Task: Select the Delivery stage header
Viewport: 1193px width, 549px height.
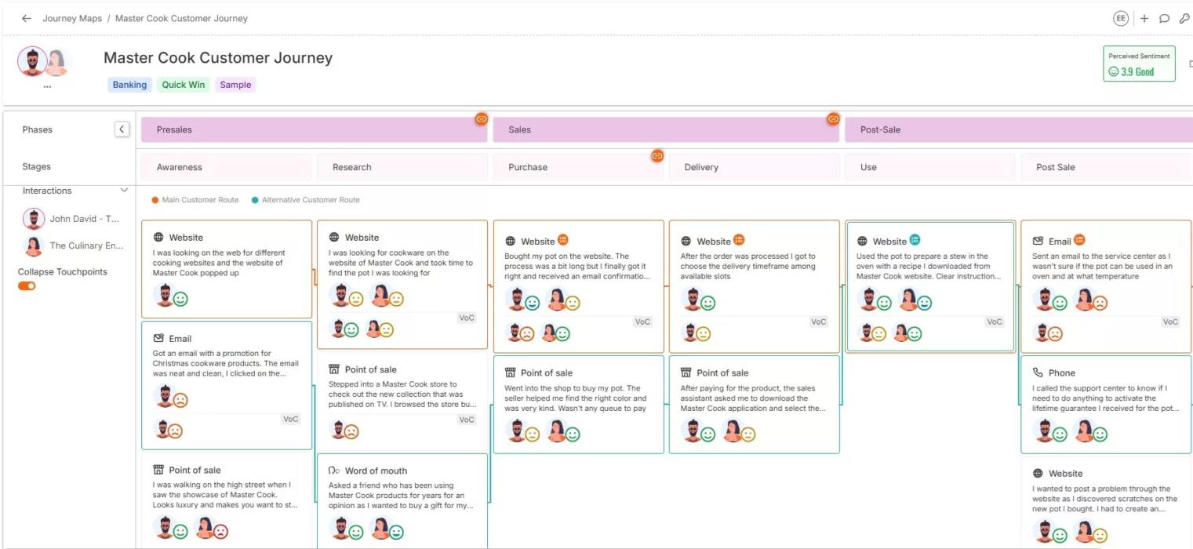Action: coord(701,167)
